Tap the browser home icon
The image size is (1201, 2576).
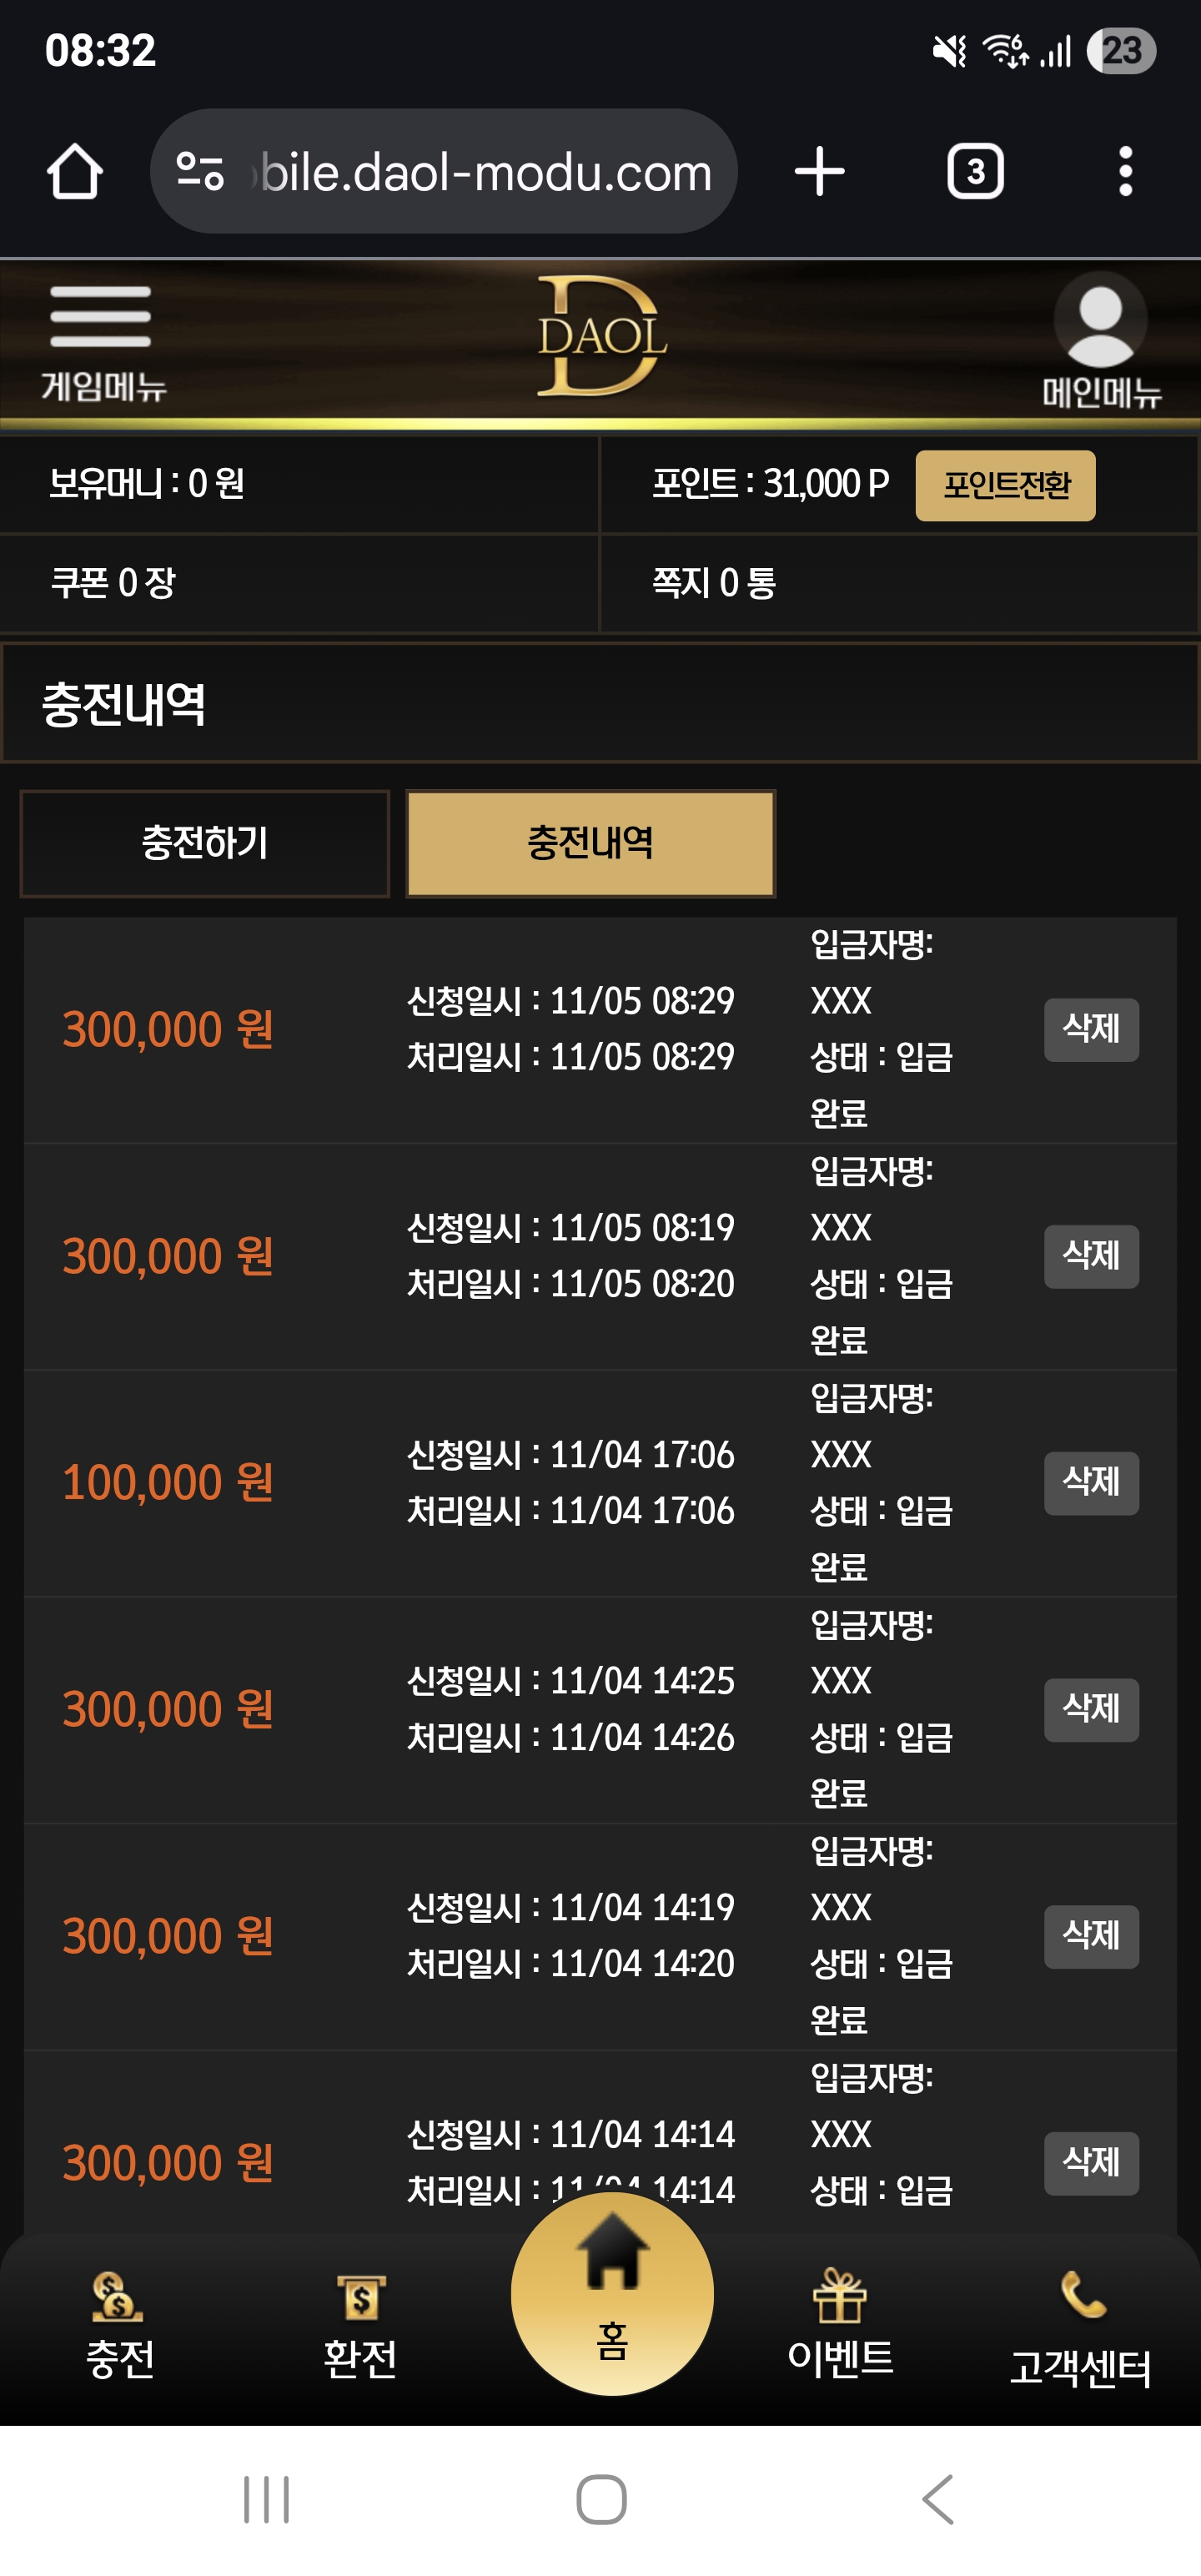coord(74,172)
